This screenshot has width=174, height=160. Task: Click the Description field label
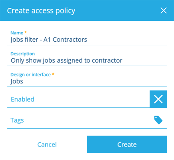click(x=23, y=54)
